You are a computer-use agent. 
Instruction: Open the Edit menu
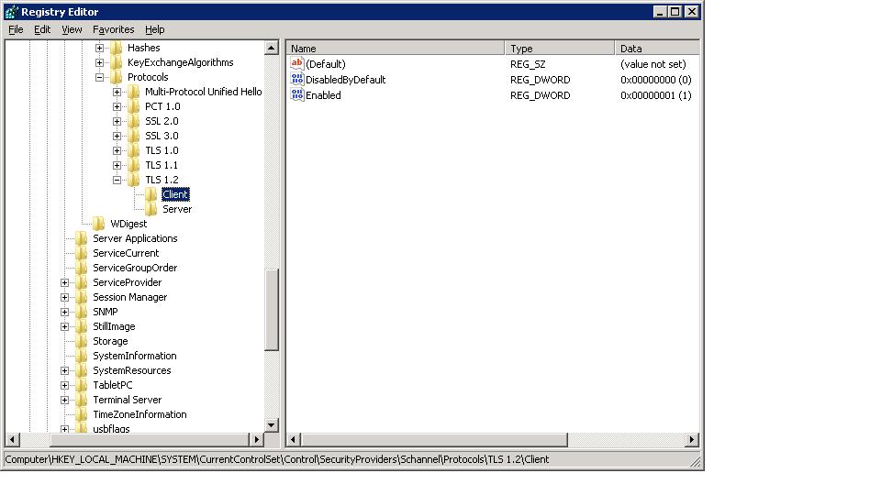point(42,29)
